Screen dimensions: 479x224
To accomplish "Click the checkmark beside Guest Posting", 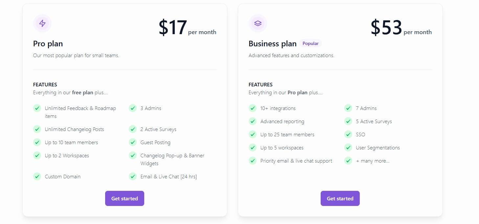I will point(133,142).
